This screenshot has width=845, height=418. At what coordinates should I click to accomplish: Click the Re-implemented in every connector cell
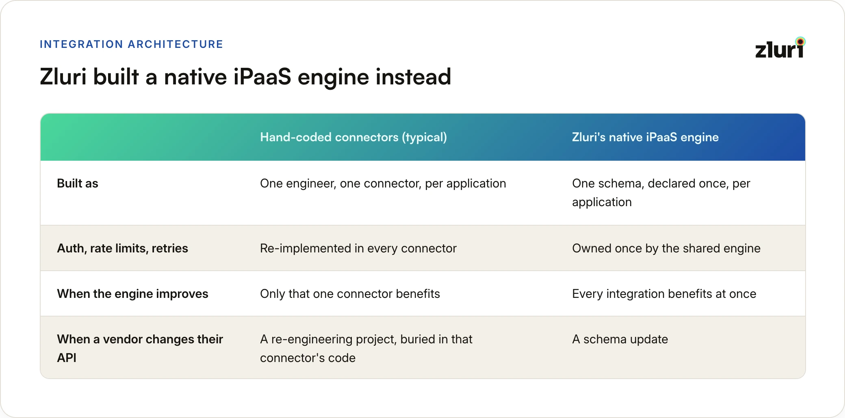(358, 248)
